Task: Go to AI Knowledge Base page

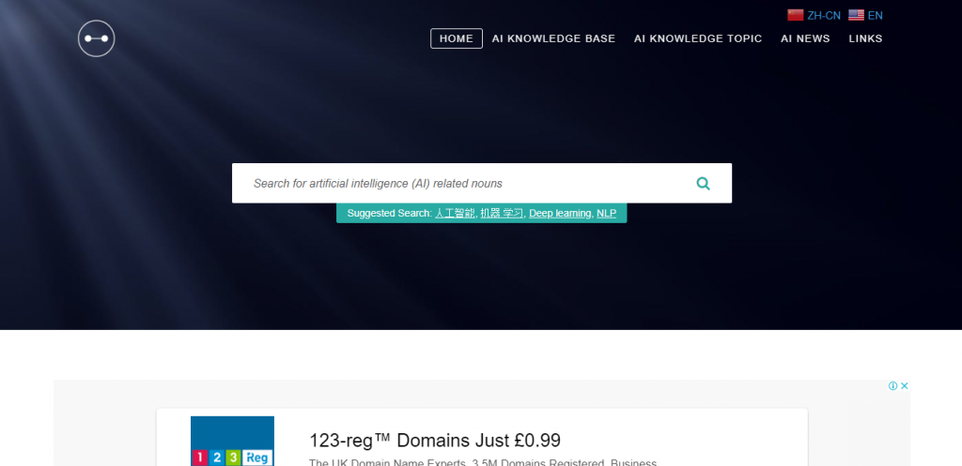Action: (x=553, y=38)
